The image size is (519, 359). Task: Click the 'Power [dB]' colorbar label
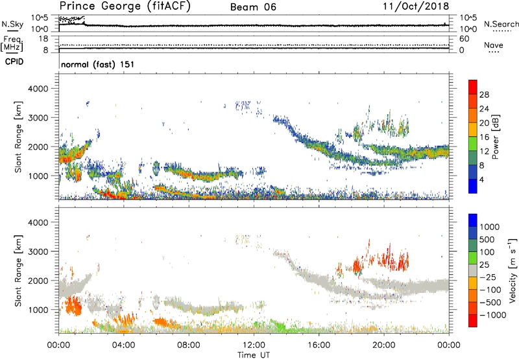point(495,137)
